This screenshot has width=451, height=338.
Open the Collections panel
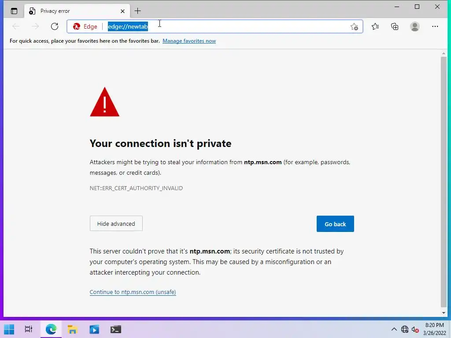tap(395, 26)
